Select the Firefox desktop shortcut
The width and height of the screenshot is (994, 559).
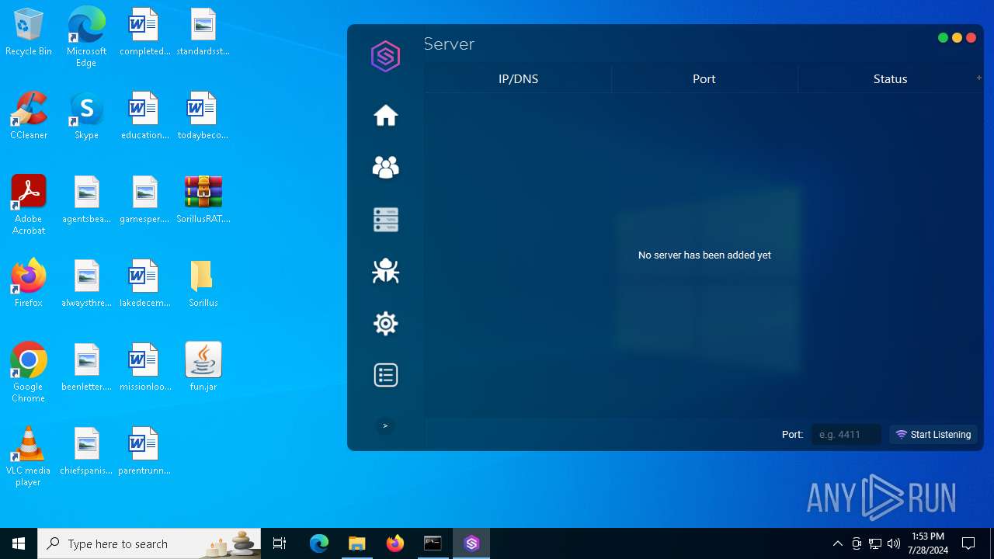[x=29, y=283]
